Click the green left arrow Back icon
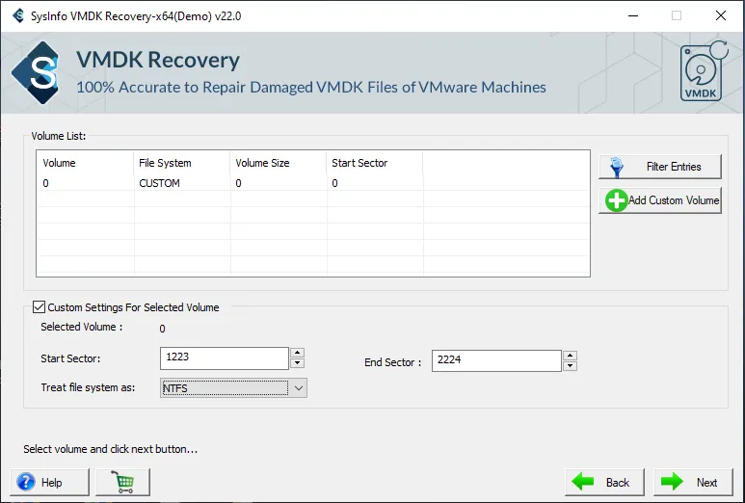The image size is (745, 503). point(583,482)
